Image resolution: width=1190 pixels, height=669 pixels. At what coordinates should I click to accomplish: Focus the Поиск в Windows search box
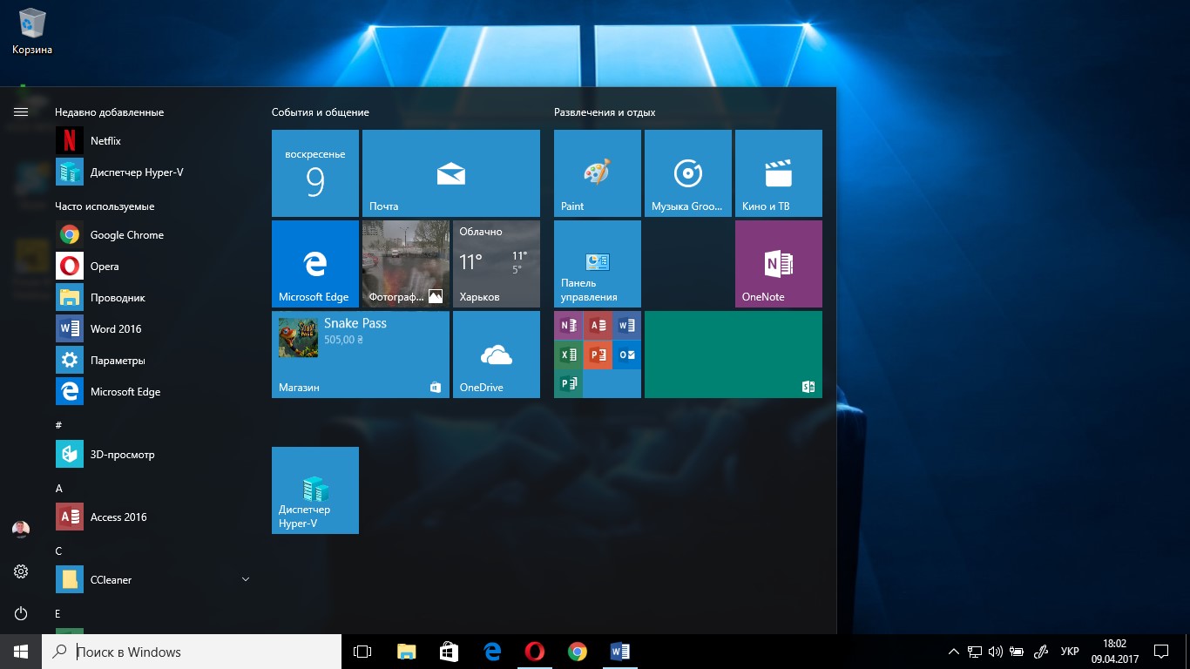[192, 652]
